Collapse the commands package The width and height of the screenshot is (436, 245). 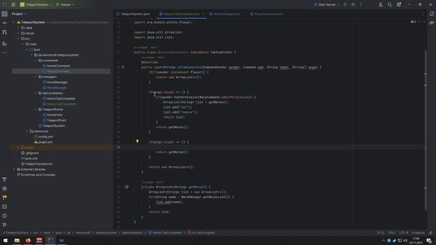click(35, 61)
